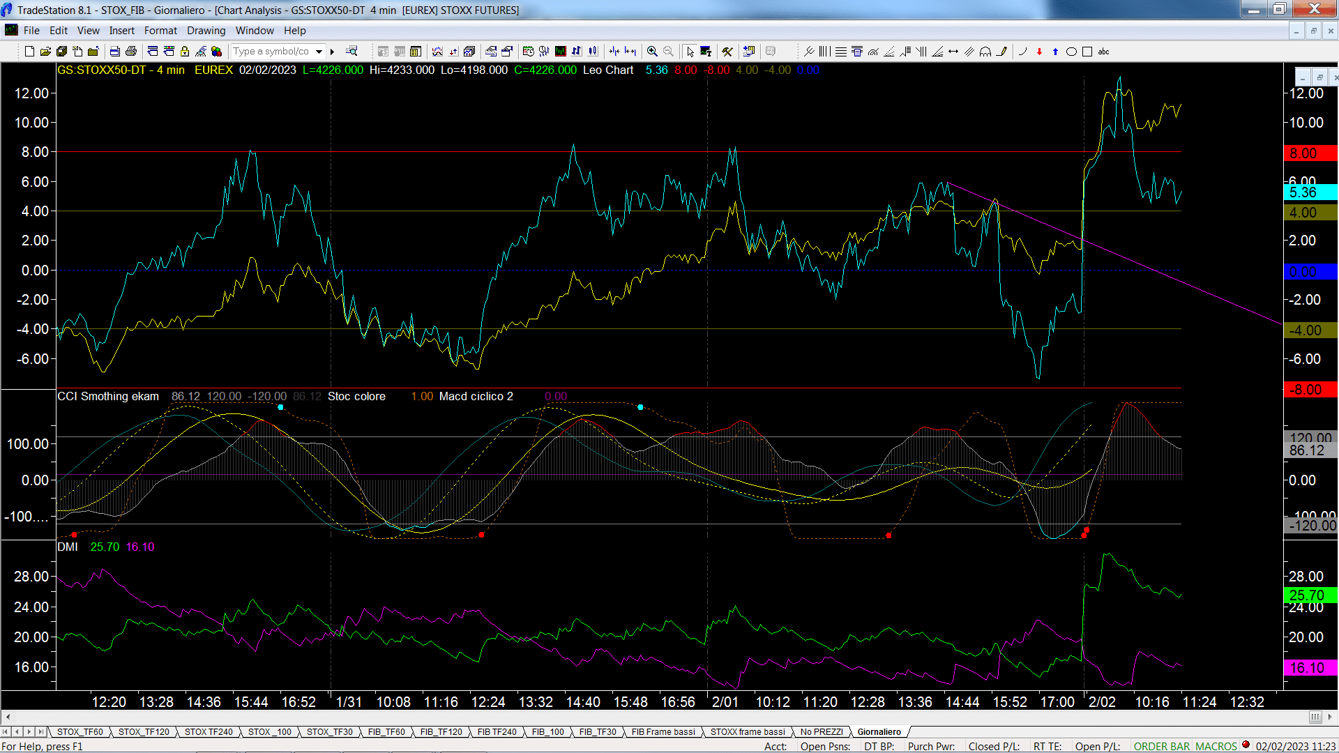Click the go arrow beside symbol box
1339x753 pixels.
pyautogui.click(x=333, y=51)
